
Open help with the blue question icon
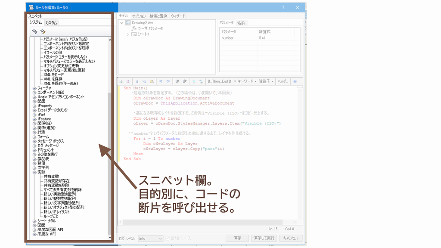pos(295,81)
